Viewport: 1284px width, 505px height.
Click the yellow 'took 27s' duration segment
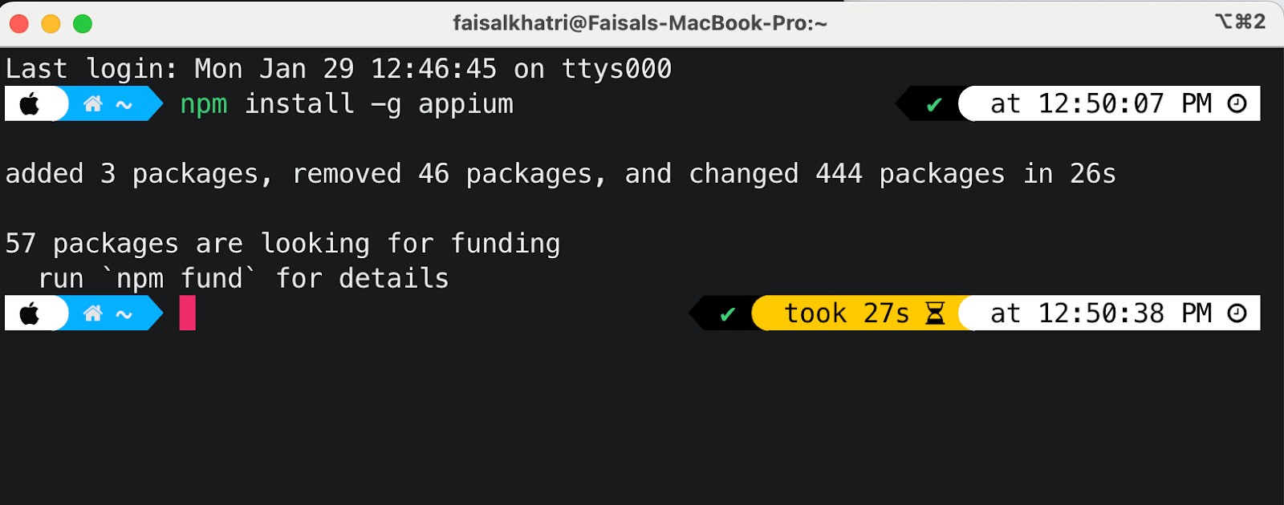847,313
